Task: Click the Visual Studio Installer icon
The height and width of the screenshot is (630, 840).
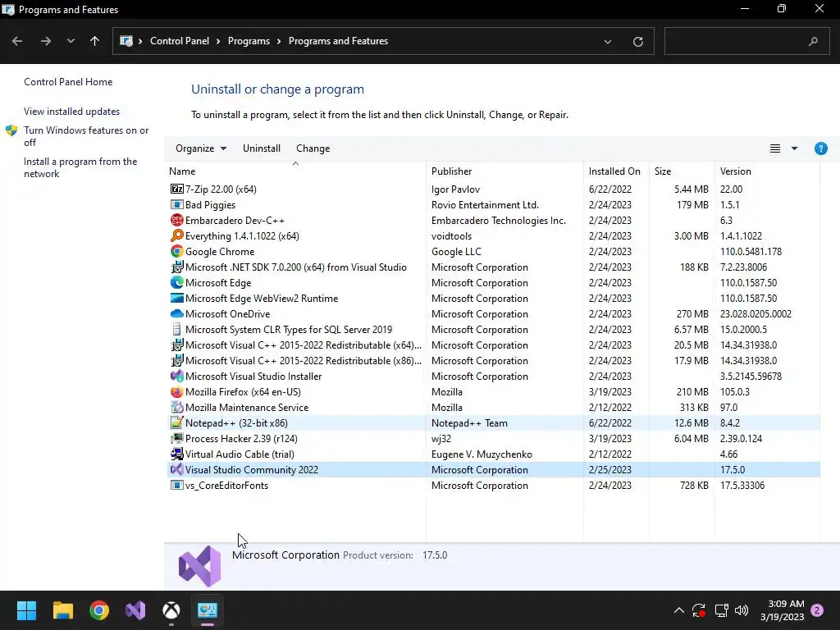Action: coord(176,376)
